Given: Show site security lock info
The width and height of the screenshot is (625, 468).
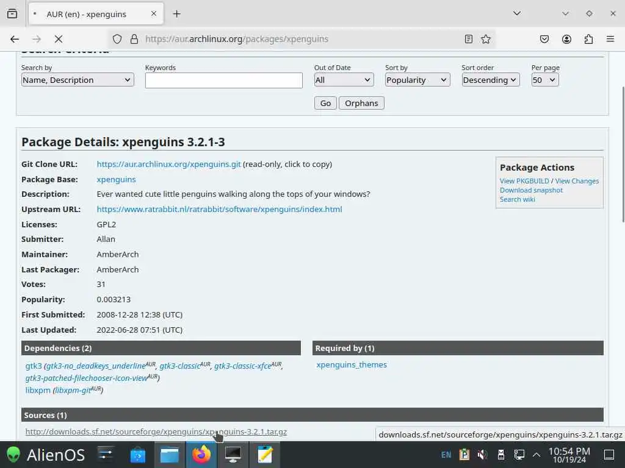Looking at the screenshot, I should click(134, 39).
